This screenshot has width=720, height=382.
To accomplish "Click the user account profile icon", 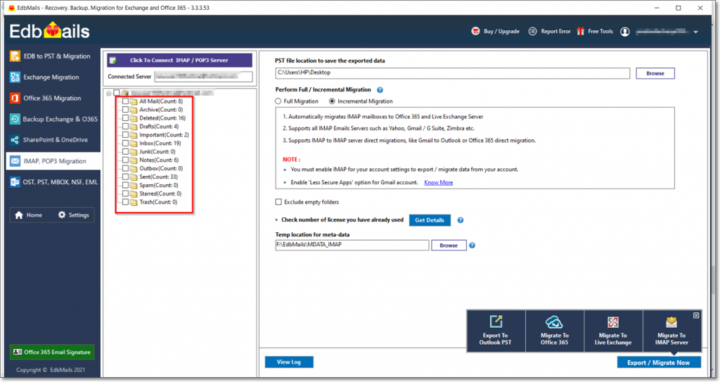I will click(625, 32).
